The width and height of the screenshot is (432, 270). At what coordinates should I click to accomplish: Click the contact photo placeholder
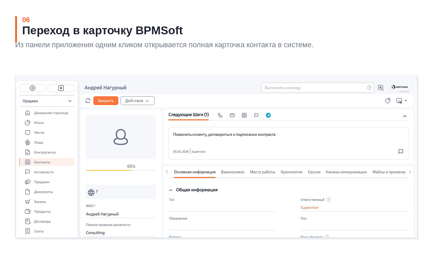[x=121, y=137]
